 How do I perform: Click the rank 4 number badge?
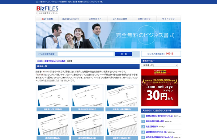click(x=143, y=132)
